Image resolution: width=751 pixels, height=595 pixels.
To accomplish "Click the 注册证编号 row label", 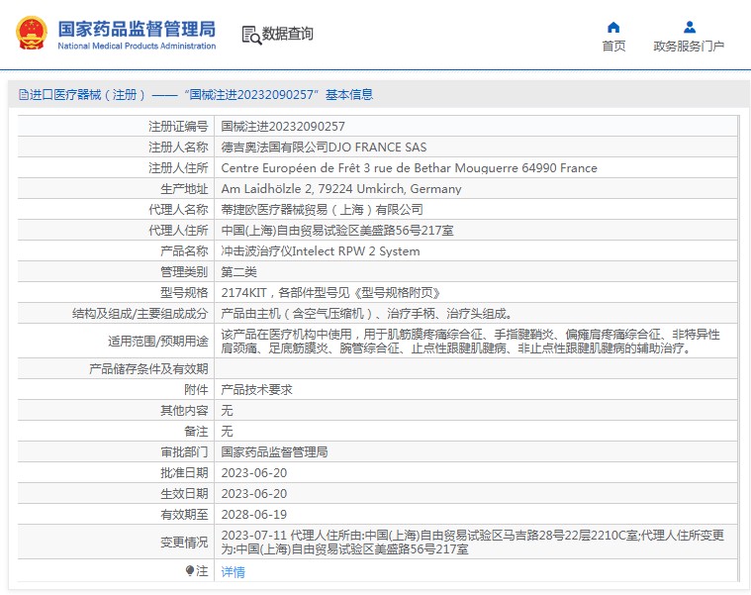I will point(178,127).
